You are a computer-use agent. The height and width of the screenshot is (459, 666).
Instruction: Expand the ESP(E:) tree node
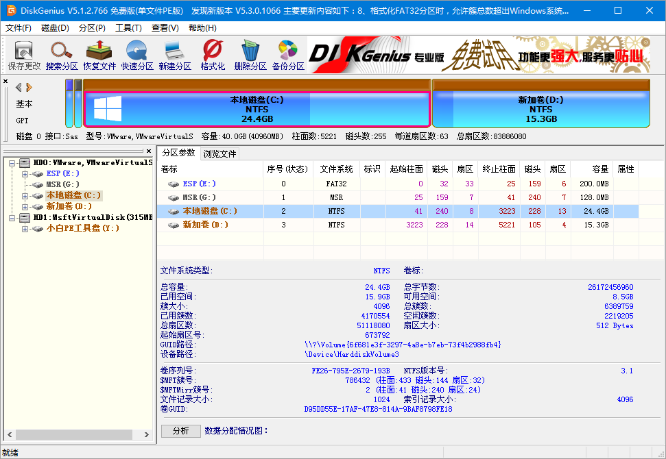click(23, 173)
